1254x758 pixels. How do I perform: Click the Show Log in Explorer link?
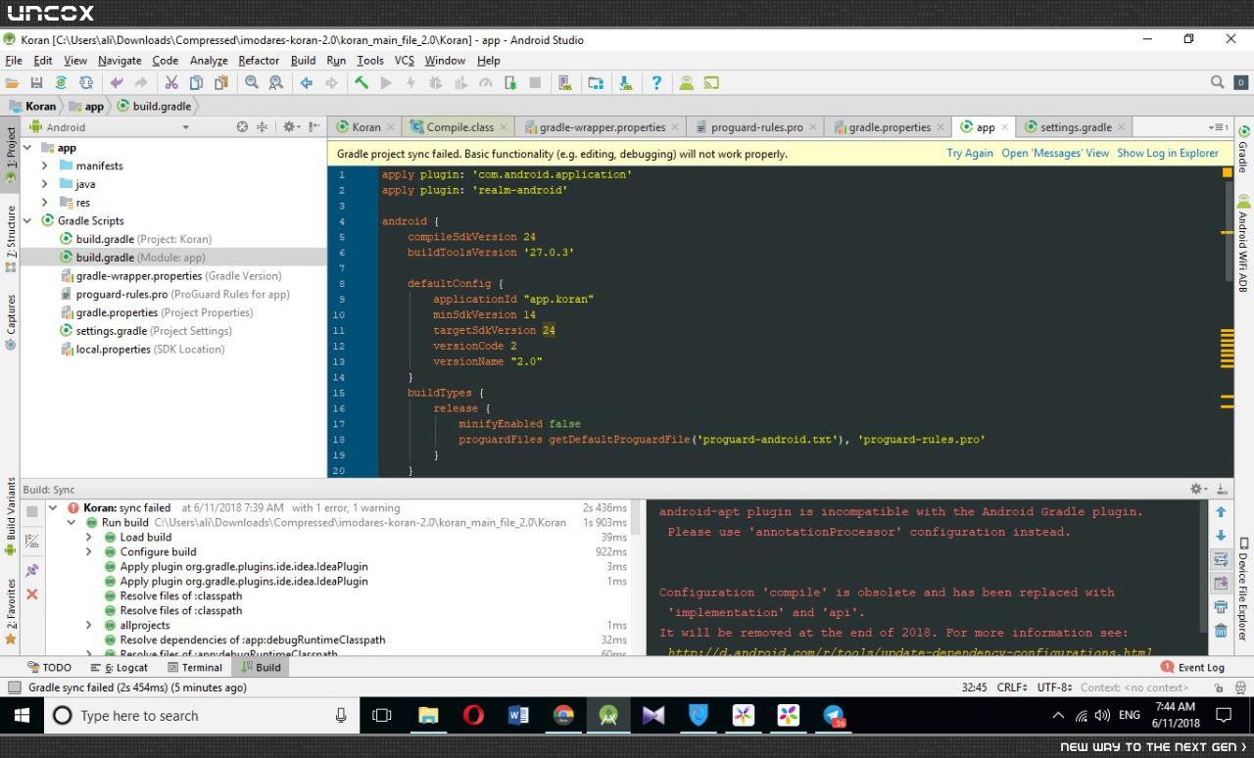[1168, 154]
